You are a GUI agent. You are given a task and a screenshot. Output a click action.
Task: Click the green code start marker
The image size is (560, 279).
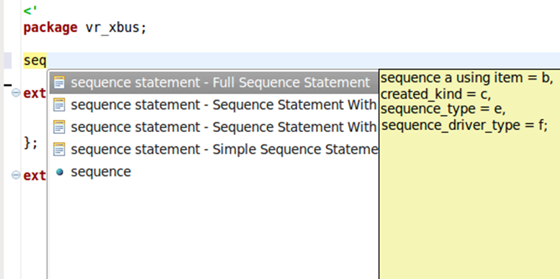click(30, 11)
